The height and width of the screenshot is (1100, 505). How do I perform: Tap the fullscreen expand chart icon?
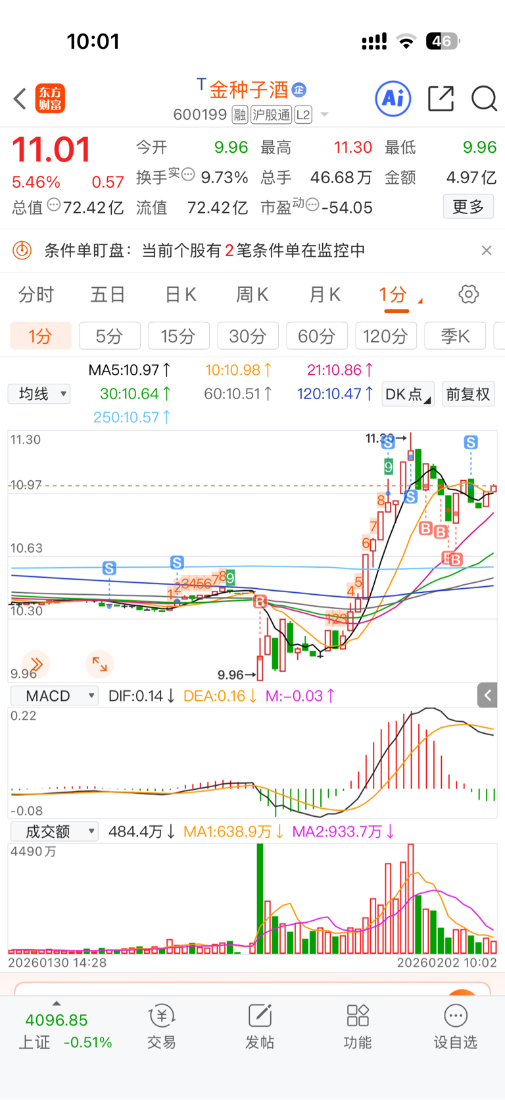(x=99, y=664)
